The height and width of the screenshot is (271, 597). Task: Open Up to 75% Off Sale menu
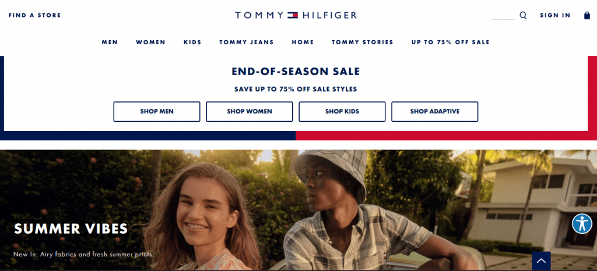[451, 42]
